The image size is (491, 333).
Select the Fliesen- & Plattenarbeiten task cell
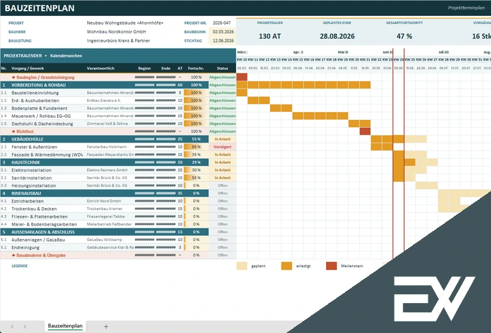click(x=39, y=216)
